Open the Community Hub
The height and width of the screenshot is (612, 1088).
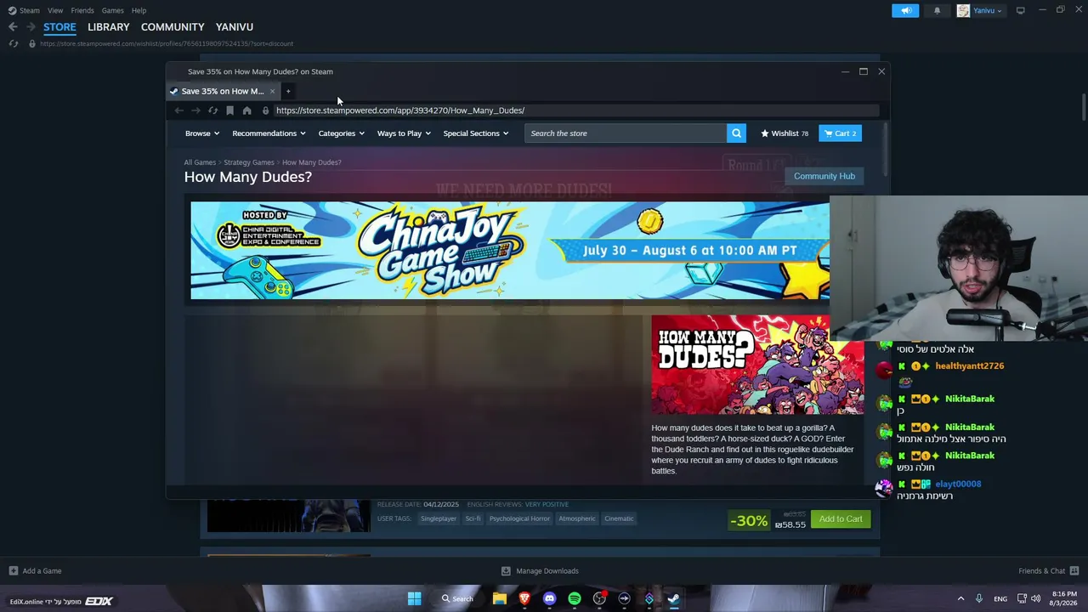824,176
